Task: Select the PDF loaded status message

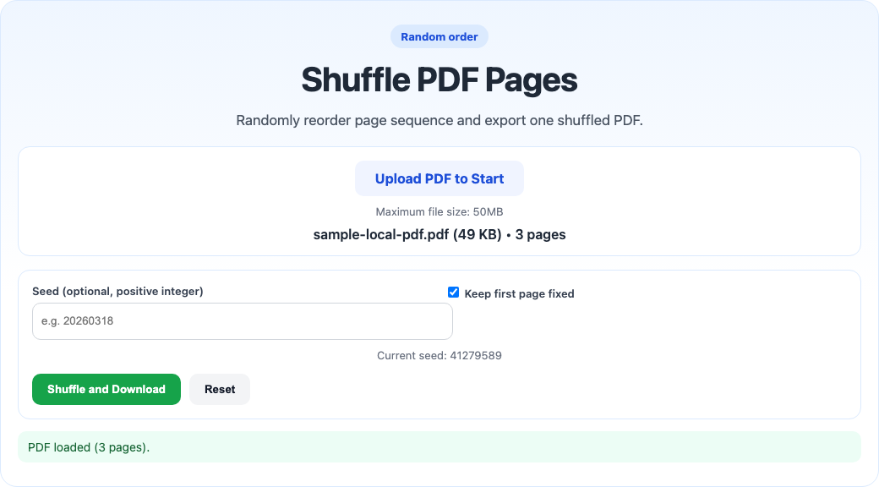Action: (88, 446)
